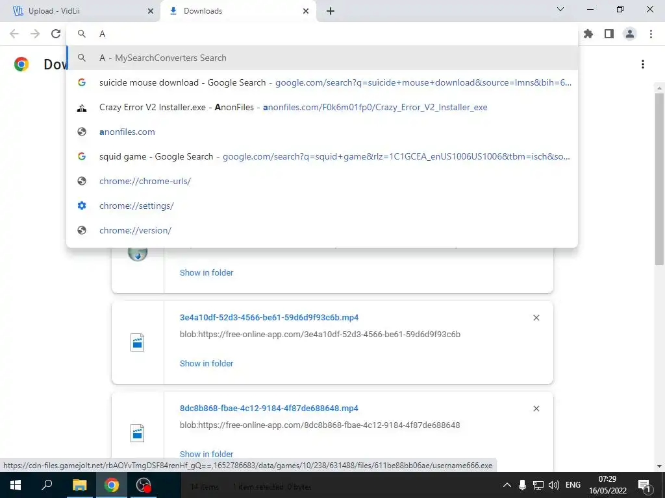Close the Downloads tab
665x498 pixels.
pos(306,11)
